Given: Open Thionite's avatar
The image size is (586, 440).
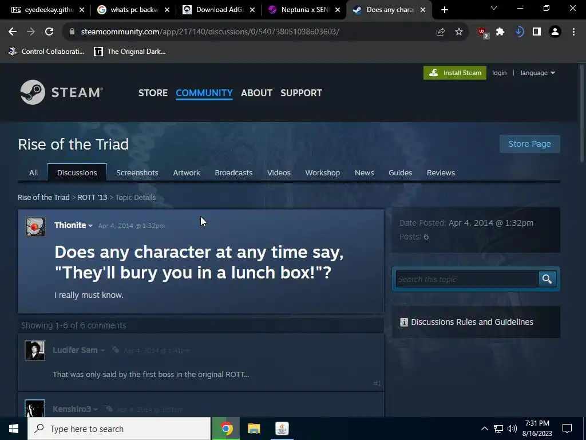Looking at the screenshot, I should click(35, 226).
